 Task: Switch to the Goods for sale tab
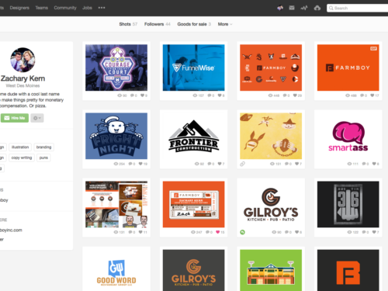(x=194, y=24)
